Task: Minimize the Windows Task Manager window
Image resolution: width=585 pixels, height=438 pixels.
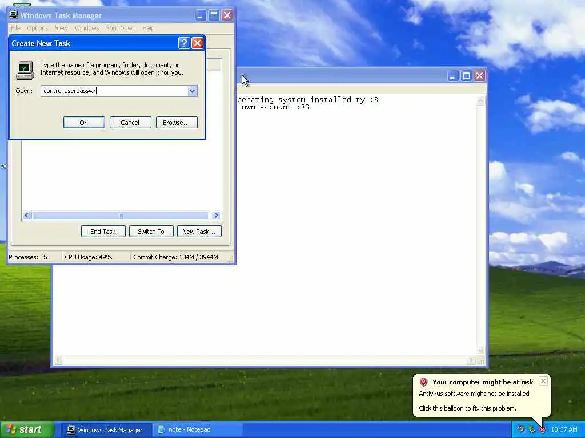Action: tap(201, 15)
